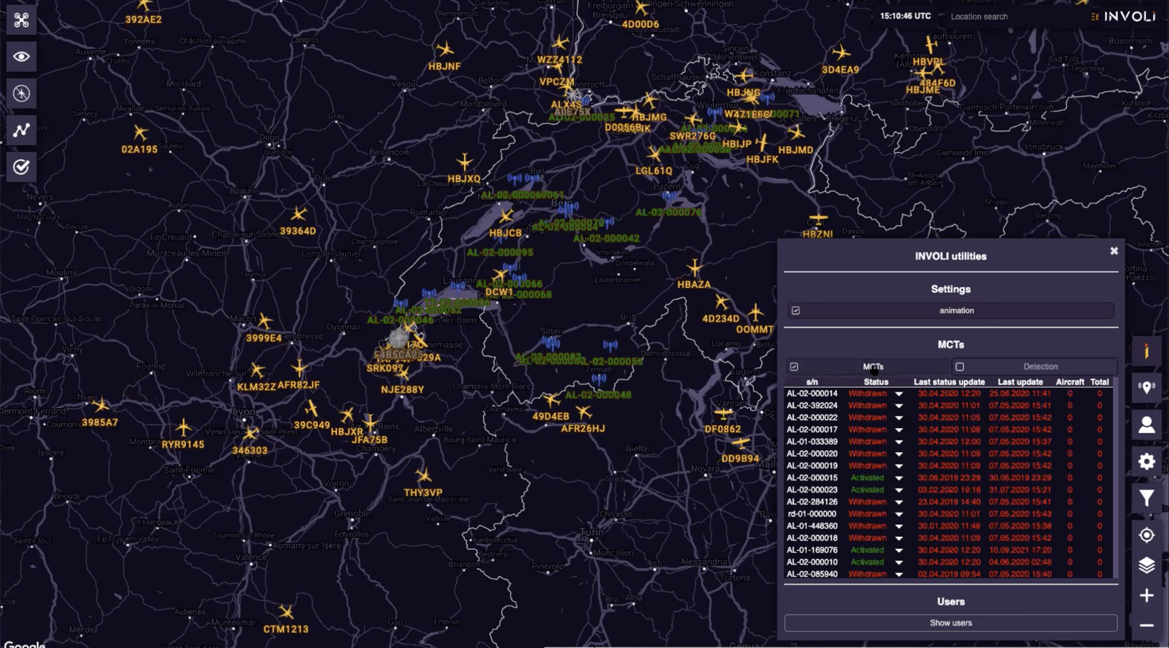This screenshot has height=648, width=1169.
Task: Open the traffic filter tool
Action: (1146, 499)
